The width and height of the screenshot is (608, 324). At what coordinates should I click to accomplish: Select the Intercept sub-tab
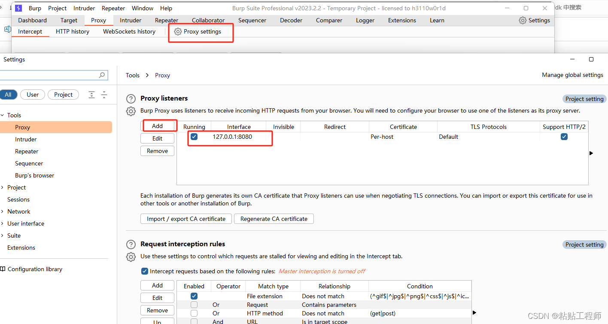30,31
